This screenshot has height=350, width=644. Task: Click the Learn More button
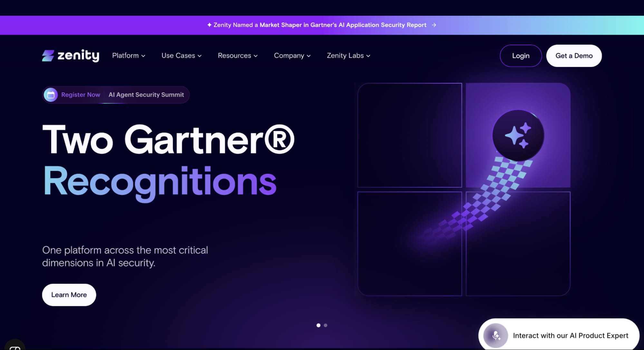coord(69,295)
